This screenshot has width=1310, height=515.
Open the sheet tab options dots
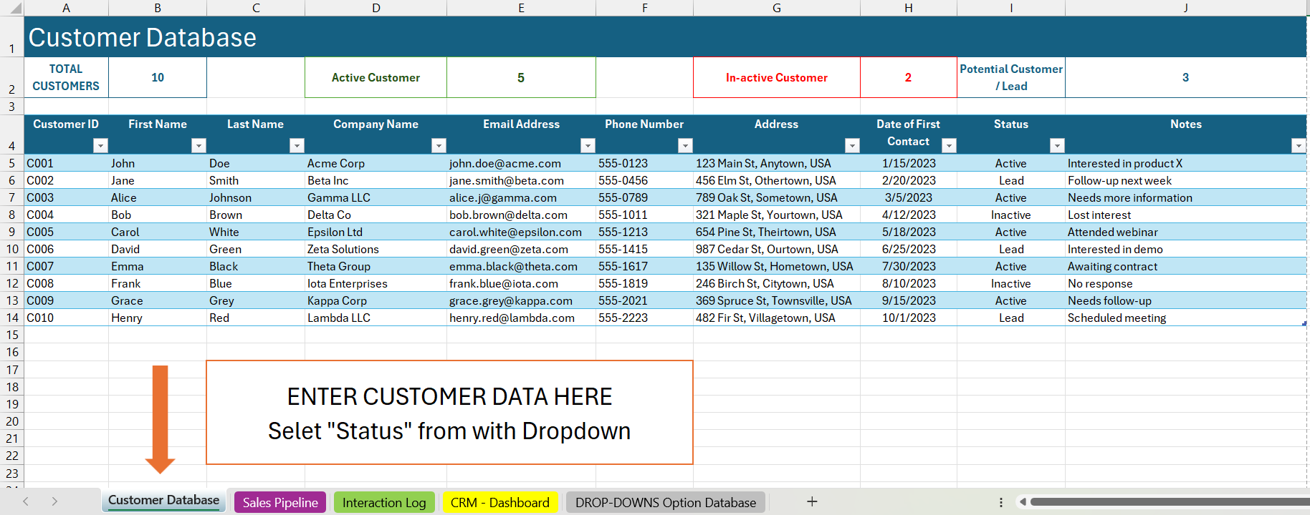[1000, 502]
